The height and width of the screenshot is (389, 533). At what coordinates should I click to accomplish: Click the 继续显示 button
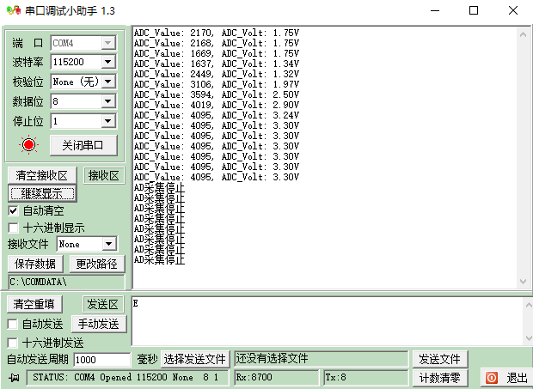(x=42, y=193)
